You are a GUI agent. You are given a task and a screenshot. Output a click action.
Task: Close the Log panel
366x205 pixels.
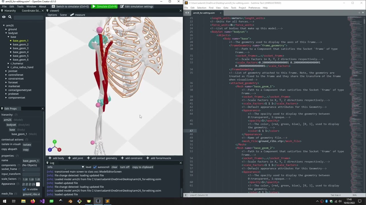pyautogui.click(x=180, y=163)
